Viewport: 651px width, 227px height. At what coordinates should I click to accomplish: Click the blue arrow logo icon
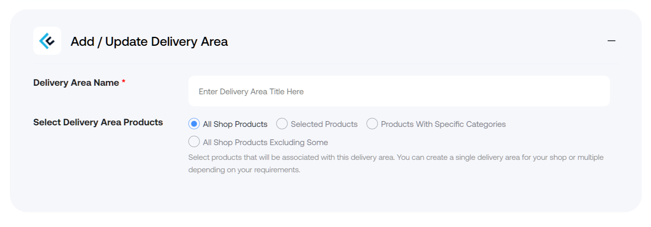(x=47, y=41)
